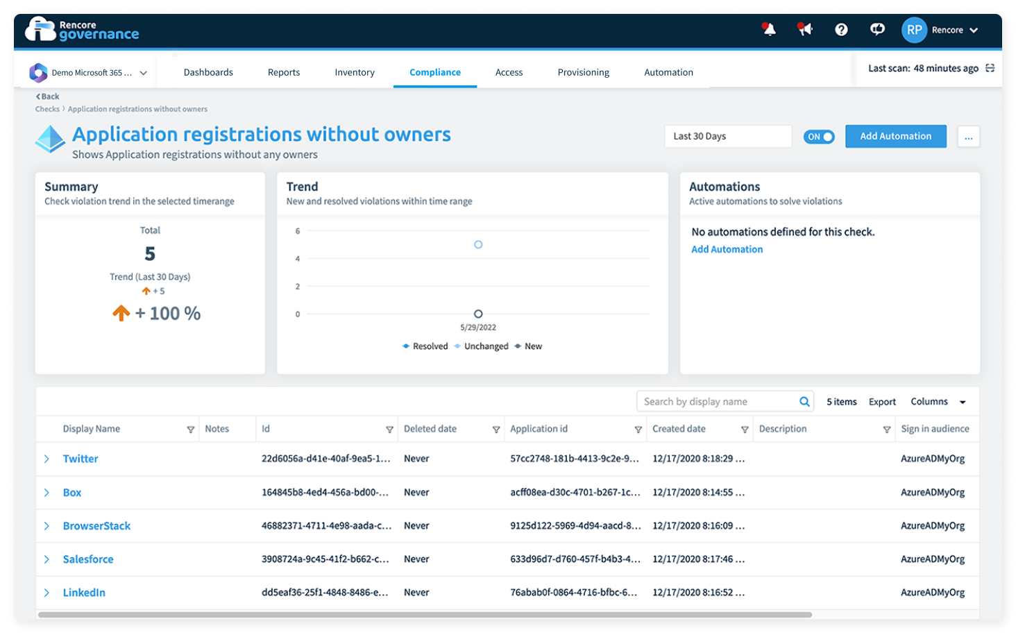
Task: Click the Sign in audience column header
Action: [935, 429]
